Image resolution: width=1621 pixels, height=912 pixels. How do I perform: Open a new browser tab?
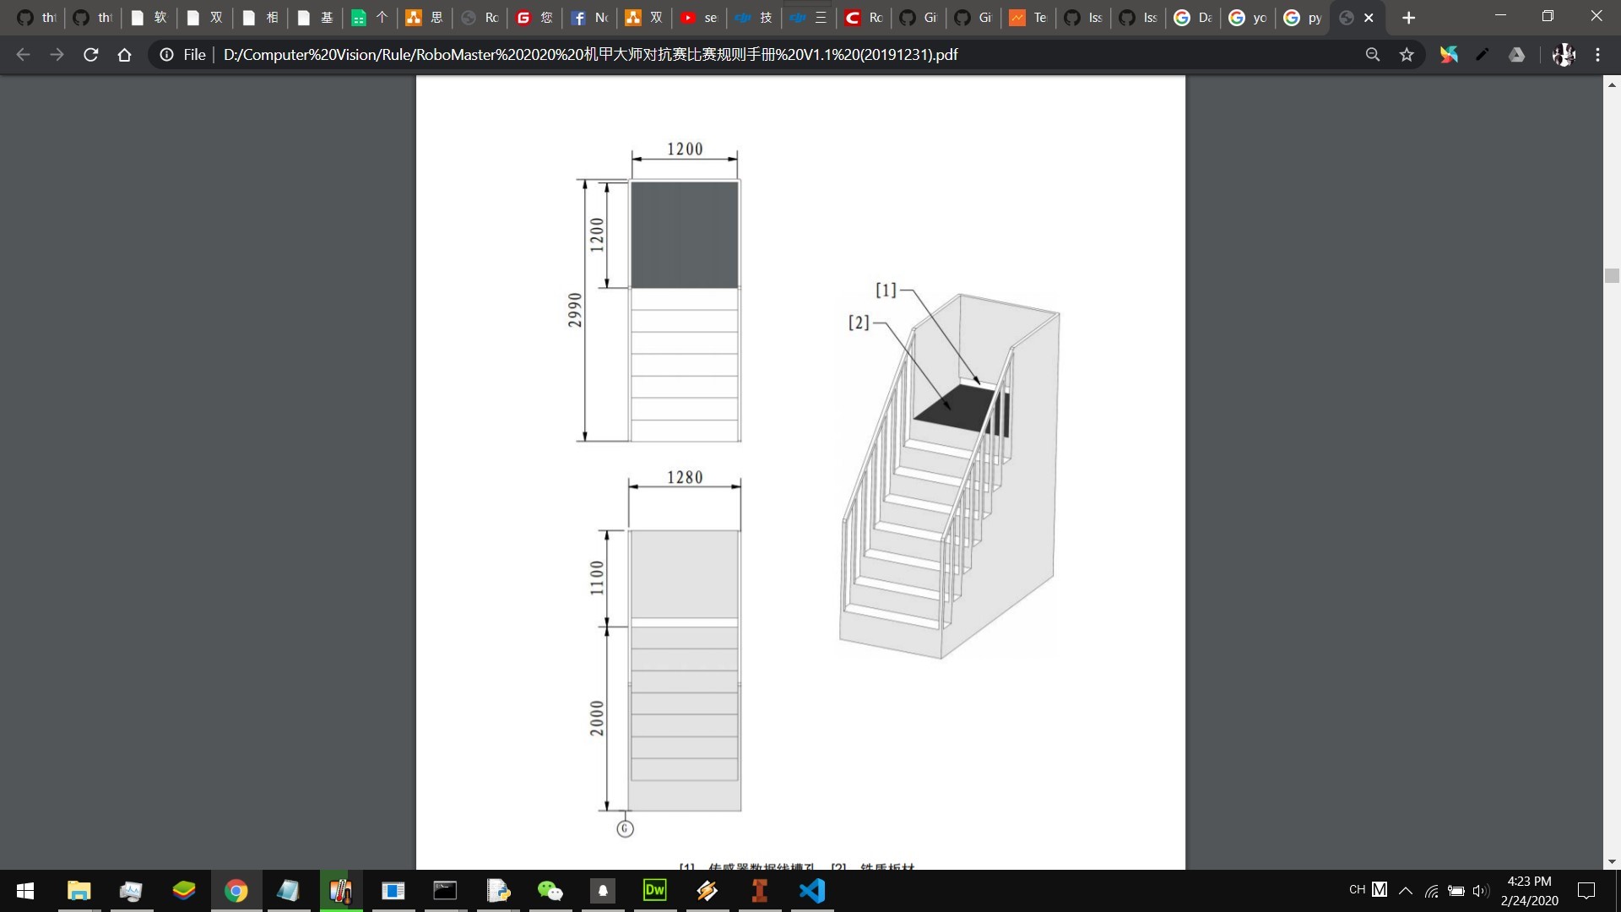[x=1408, y=18]
